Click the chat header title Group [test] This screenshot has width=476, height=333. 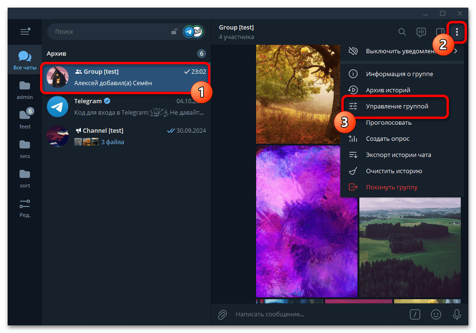tap(236, 27)
